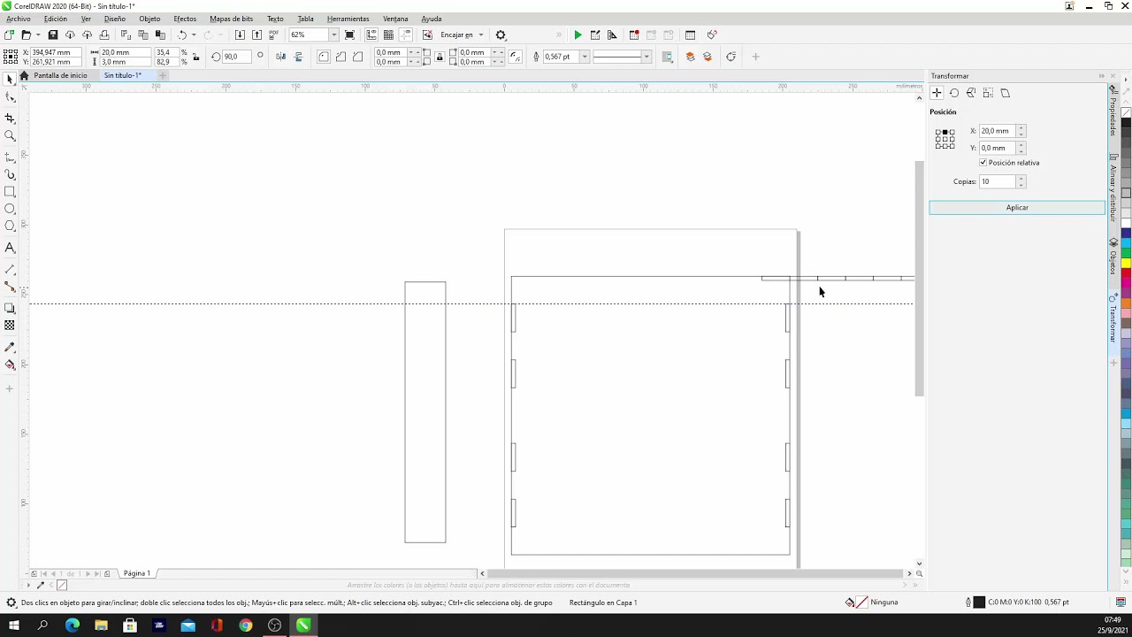Select the Parallel Dimension tool
This screenshot has width=1132, height=637.
10,269
